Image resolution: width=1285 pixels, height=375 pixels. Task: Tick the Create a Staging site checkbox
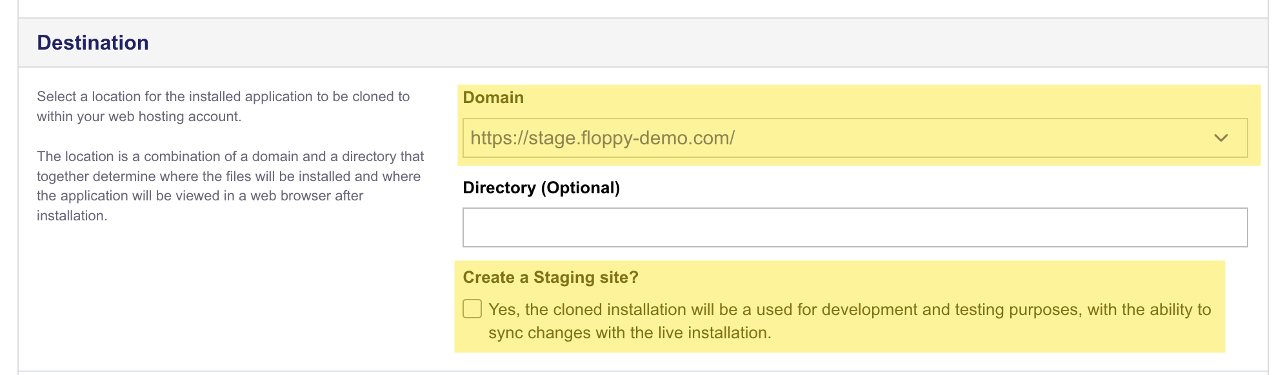click(x=472, y=309)
